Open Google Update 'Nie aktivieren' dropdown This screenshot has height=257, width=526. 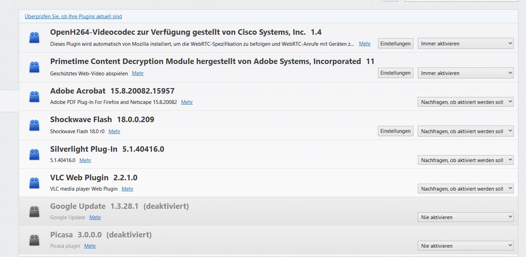pyautogui.click(x=465, y=217)
